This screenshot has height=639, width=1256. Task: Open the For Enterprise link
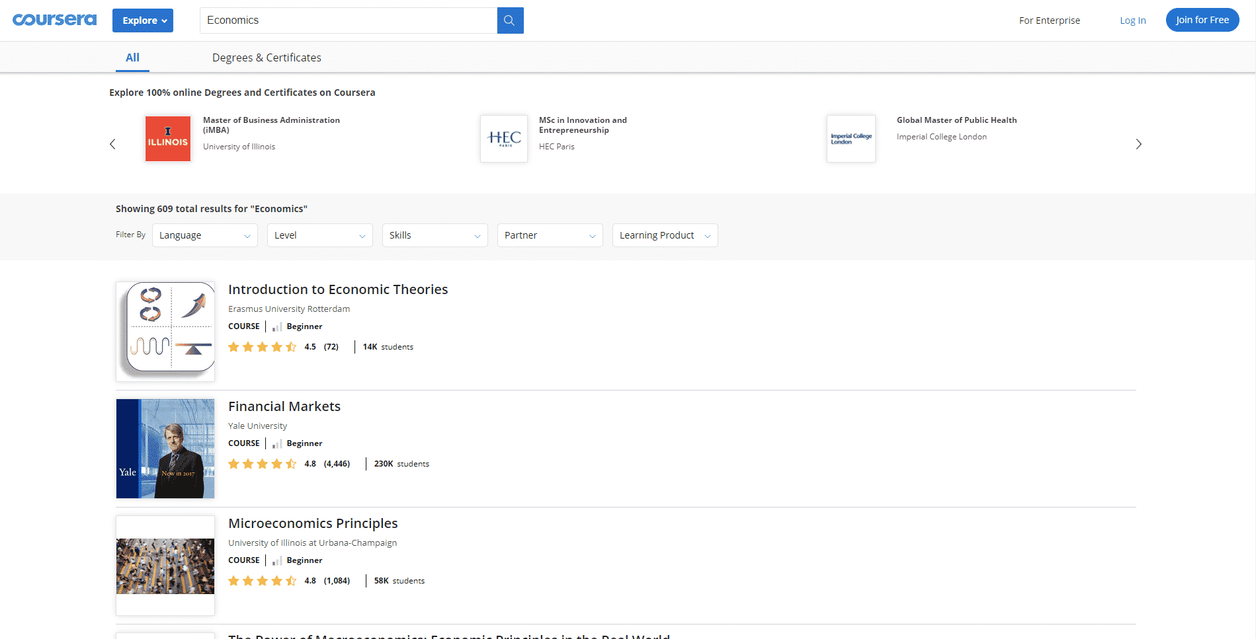point(1050,20)
